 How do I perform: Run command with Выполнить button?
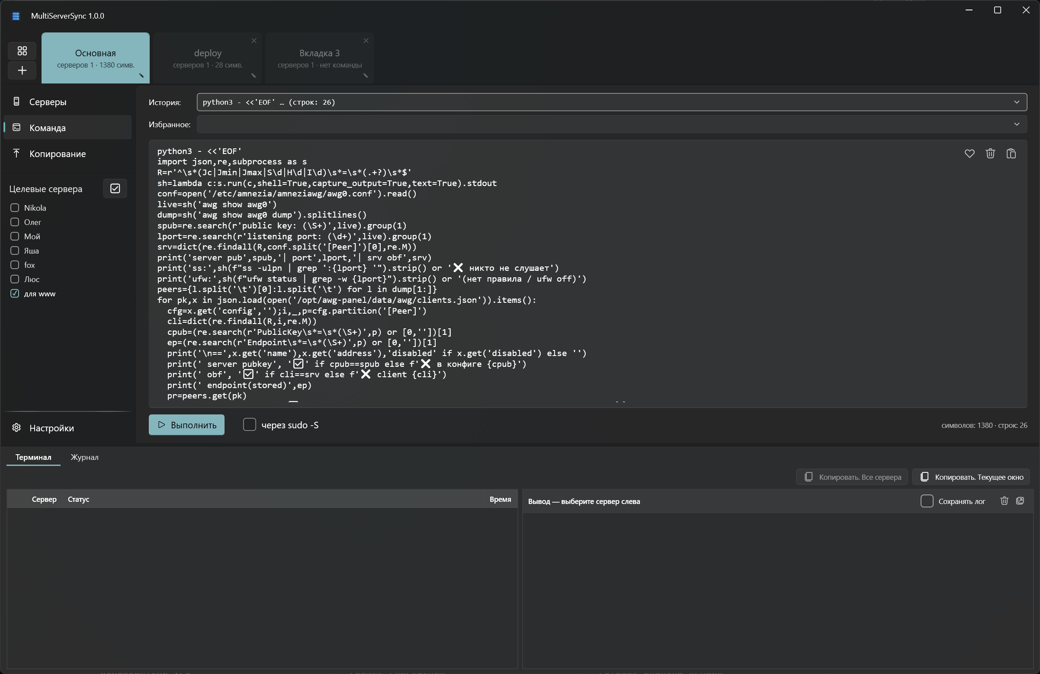pyautogui.click(x=186, y=425)
